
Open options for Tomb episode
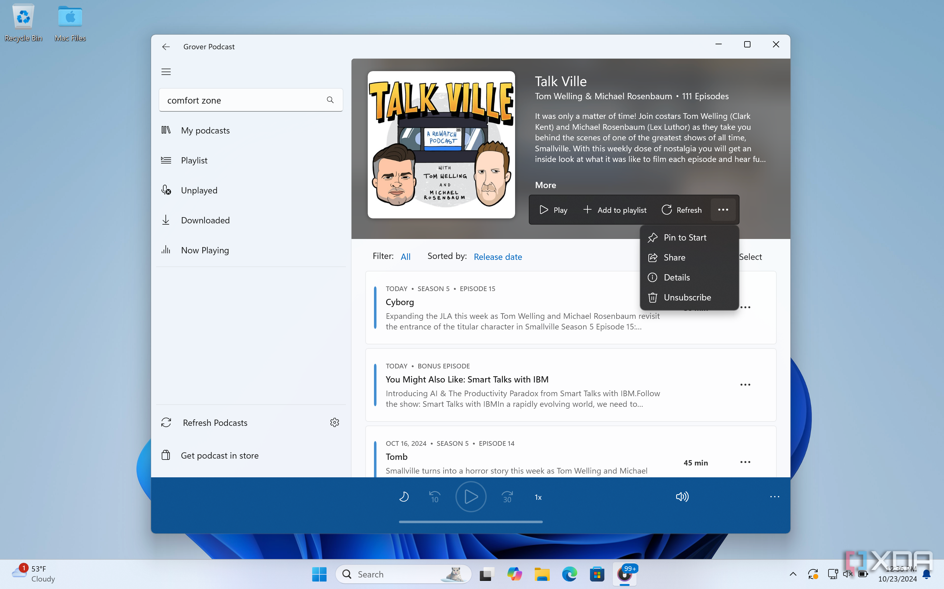tap(745, 462)
